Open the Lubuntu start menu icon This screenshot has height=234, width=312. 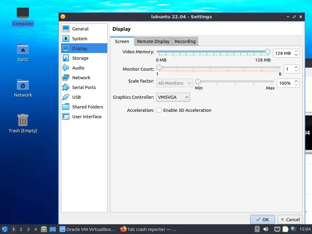click(5, 229)
